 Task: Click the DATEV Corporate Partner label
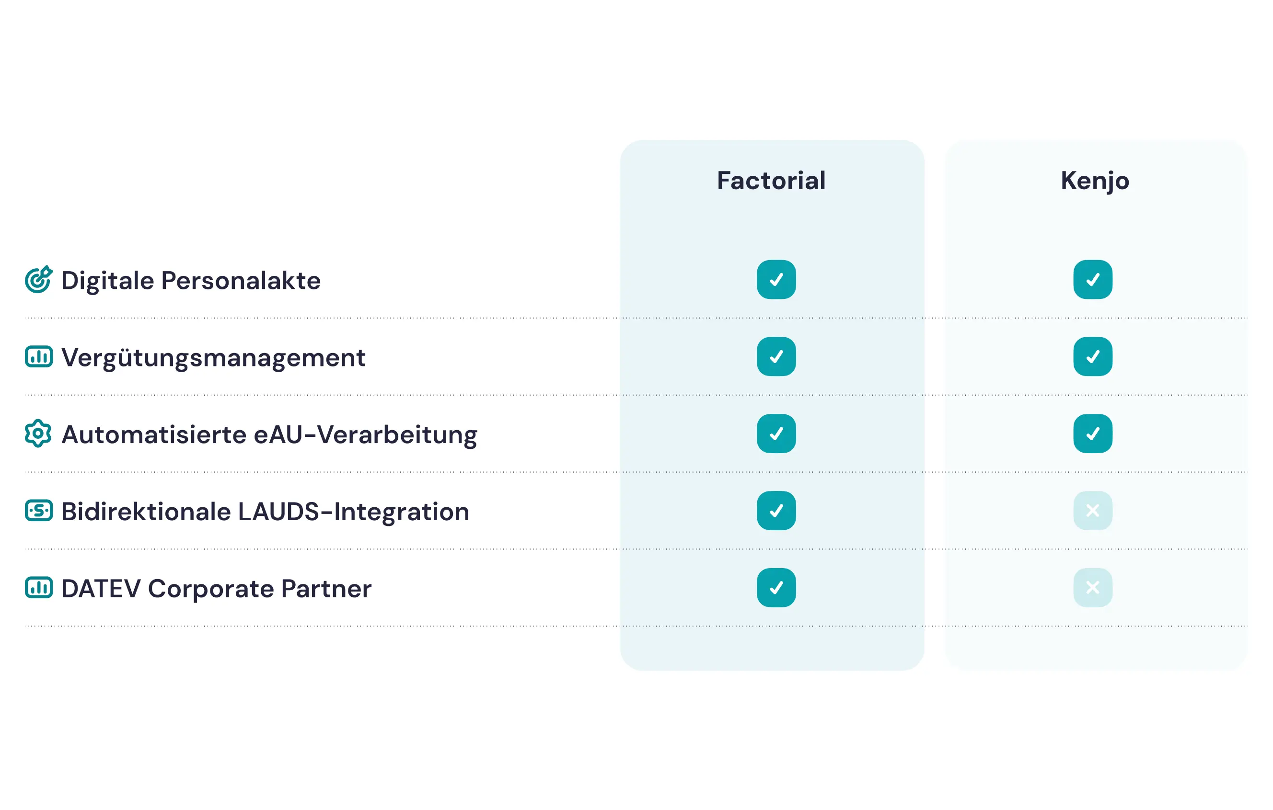(x=216, y=589)
